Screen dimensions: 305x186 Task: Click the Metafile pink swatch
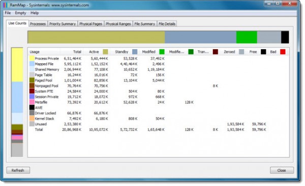pyautogui.click(x=32, y=102)
